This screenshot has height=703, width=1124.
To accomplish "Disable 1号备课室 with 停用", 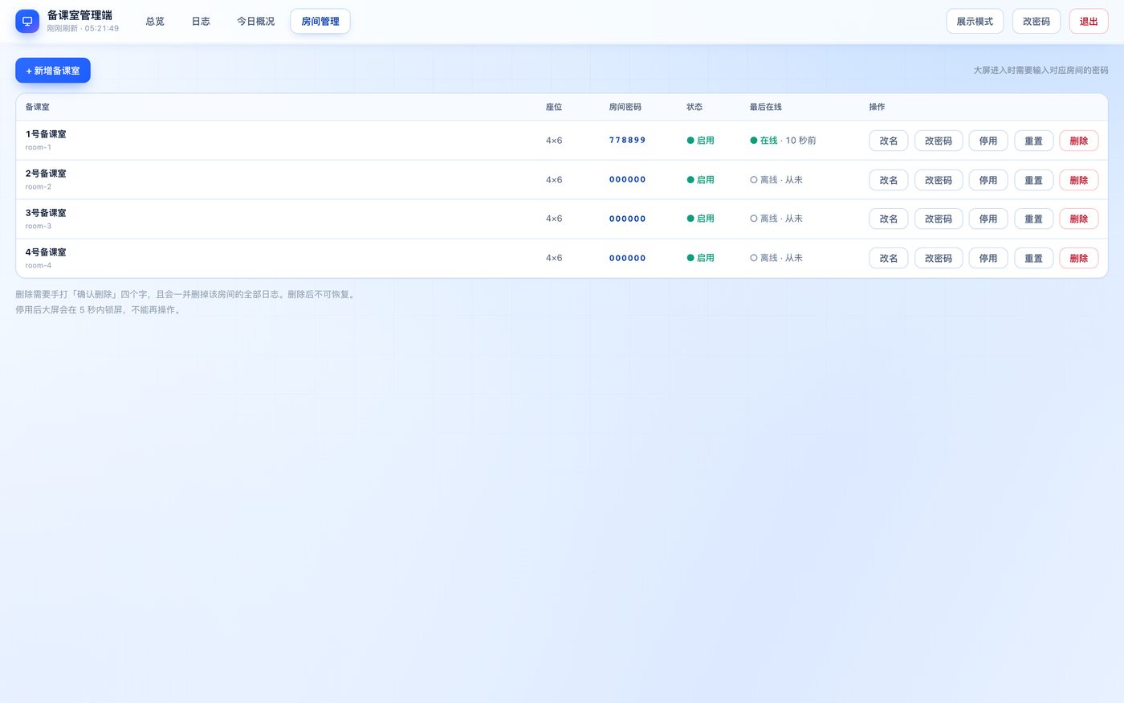I will click(988, 141).
